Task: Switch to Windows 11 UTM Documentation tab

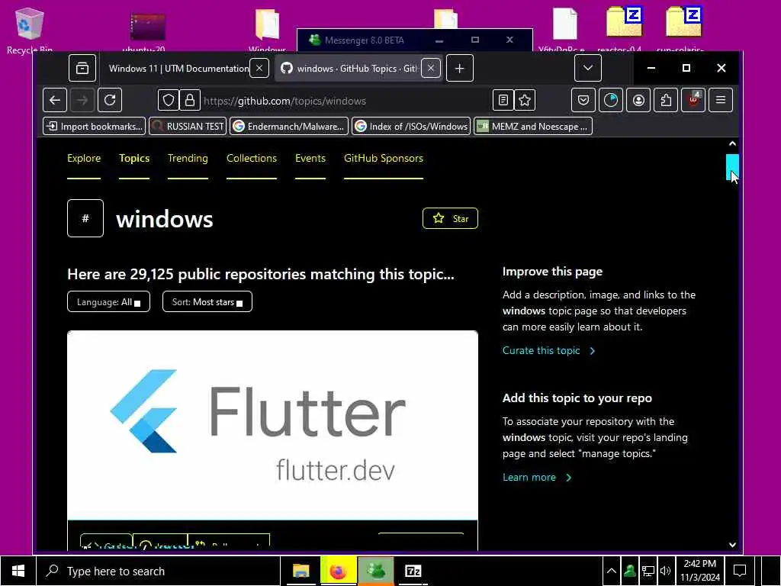Action: [x=178, y=68]
